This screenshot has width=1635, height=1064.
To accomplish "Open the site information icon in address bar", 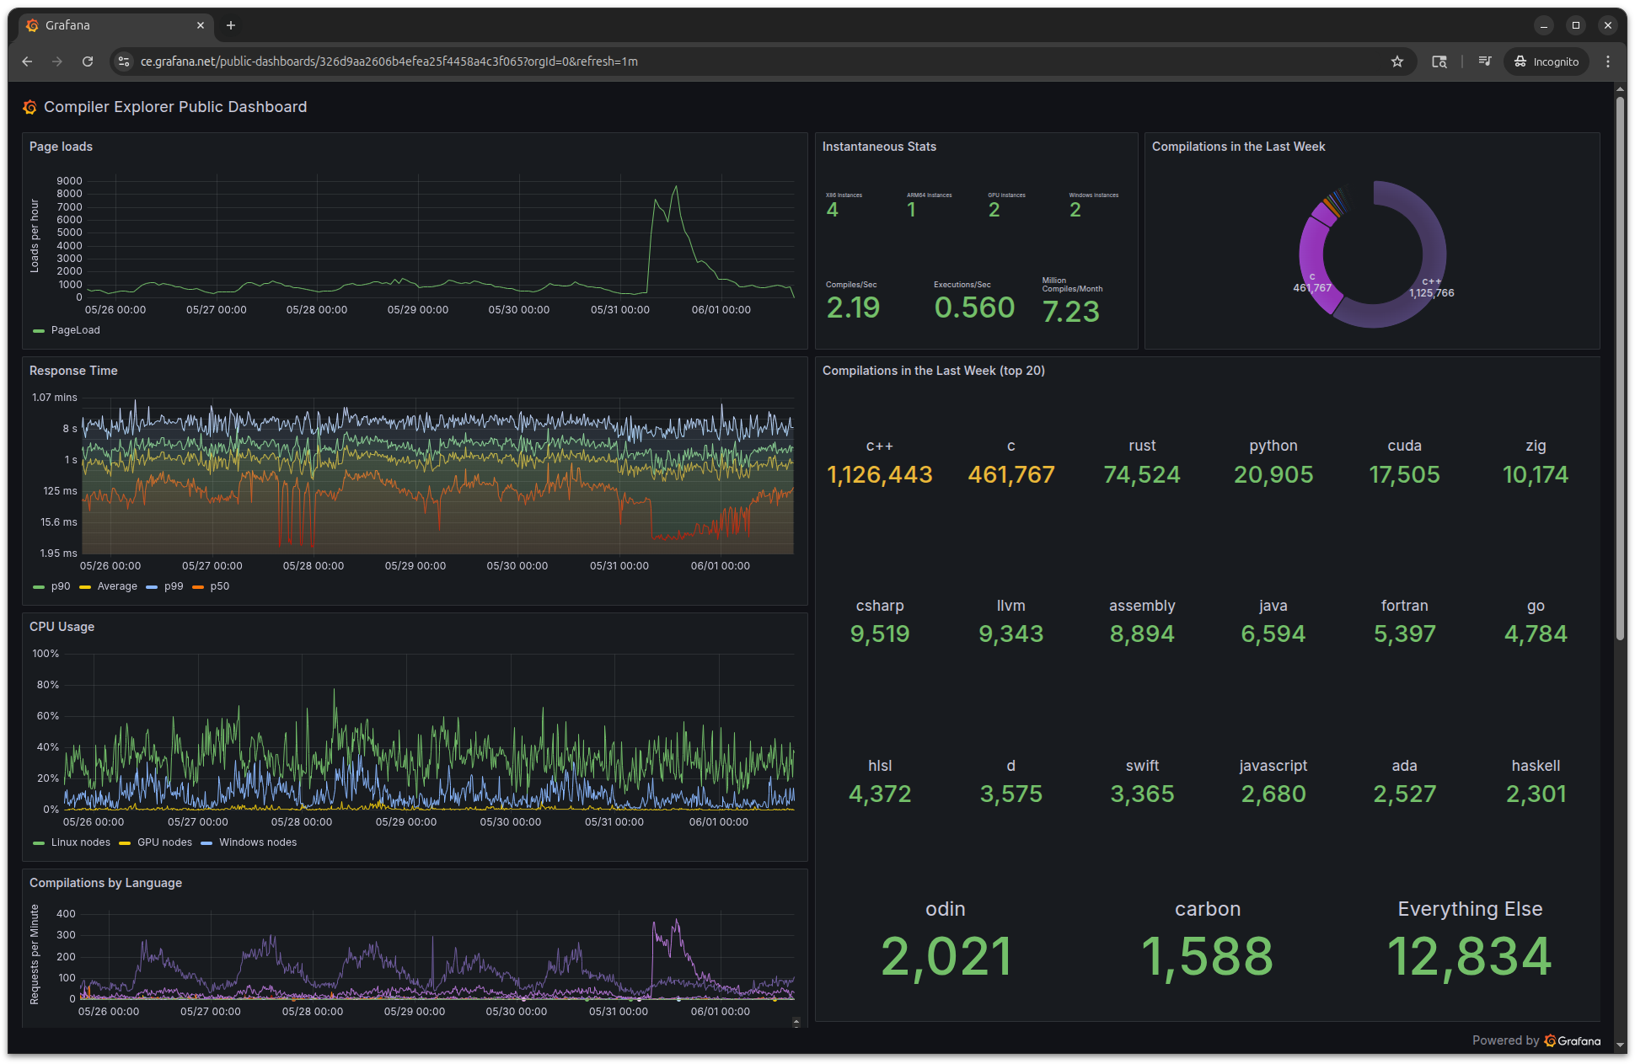I will click(124, 61).
